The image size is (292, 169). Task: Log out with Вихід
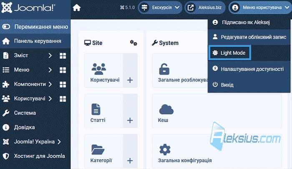pos(249,85)
